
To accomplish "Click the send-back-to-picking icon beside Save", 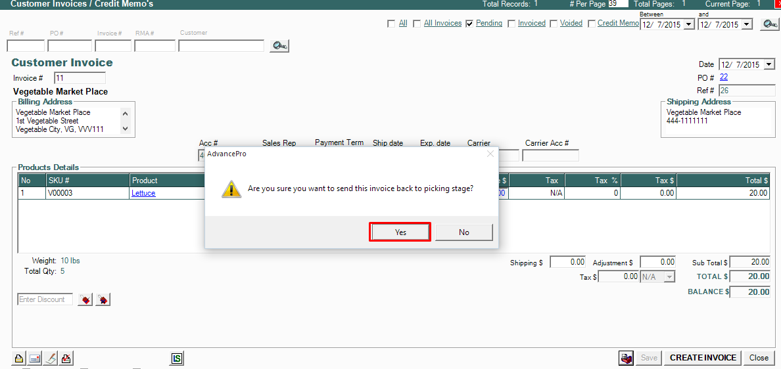I will pos(627,358).
